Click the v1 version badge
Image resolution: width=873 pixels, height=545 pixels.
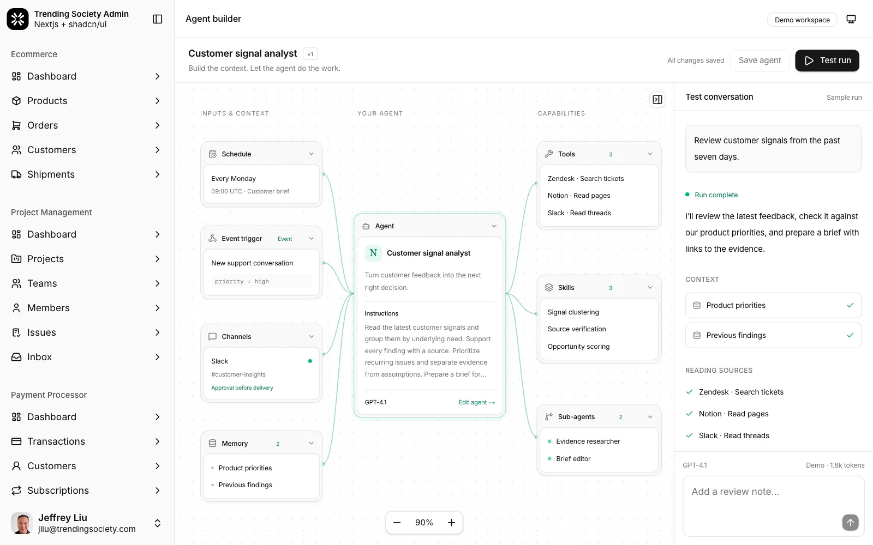(x=310, y=54)
